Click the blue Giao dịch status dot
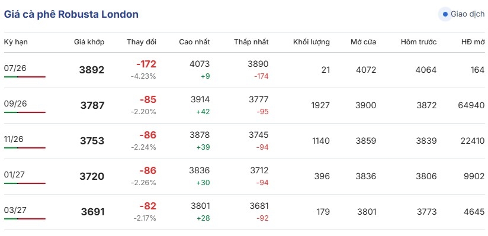The height and width of the screenshot is (236, 488). pos(445,14)
